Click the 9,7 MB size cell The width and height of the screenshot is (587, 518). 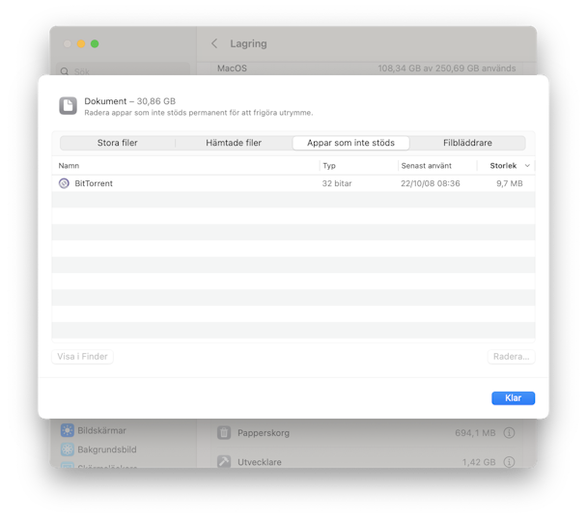pos(510,183)
